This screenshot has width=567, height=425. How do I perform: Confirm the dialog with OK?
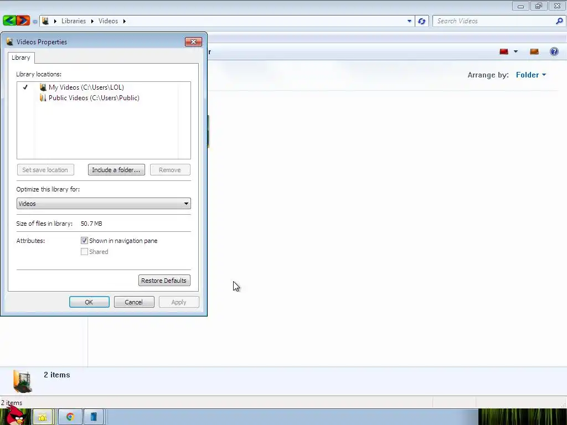point(89,302)
